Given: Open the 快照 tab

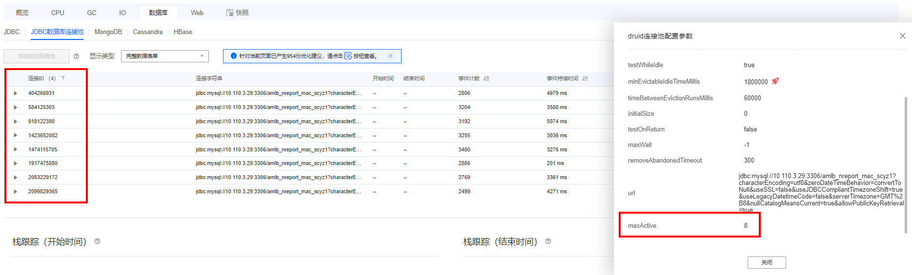Looking at the screenshot, I should (x=238, y=13).
